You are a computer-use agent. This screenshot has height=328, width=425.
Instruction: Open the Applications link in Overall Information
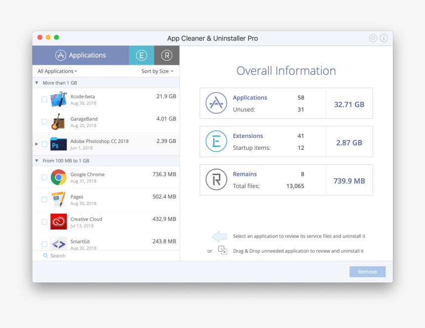click(250, 97)
